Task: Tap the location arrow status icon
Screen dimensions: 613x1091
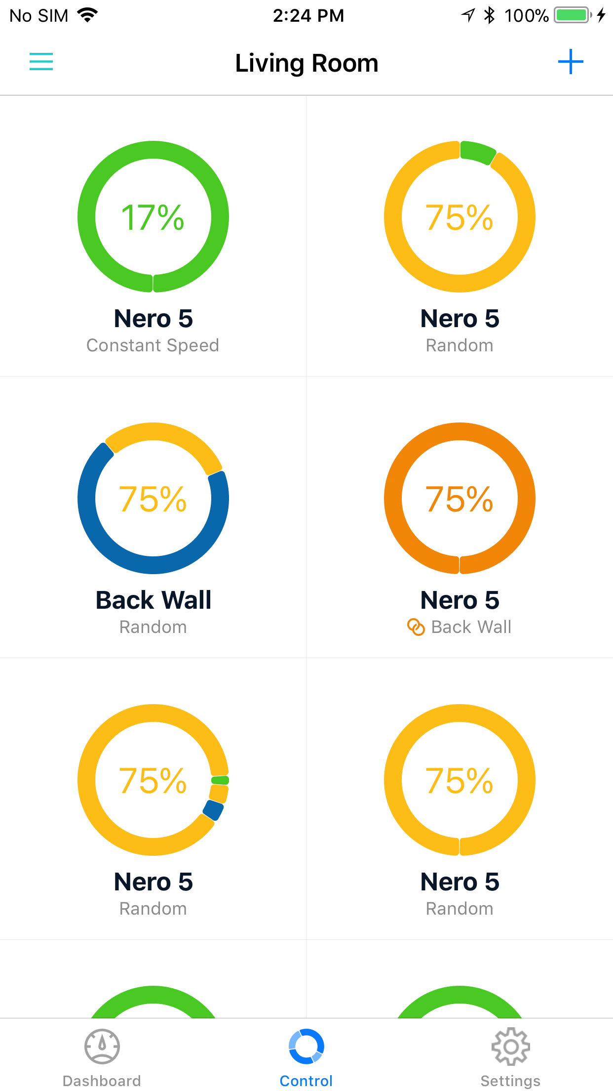Action: point(468,15)
